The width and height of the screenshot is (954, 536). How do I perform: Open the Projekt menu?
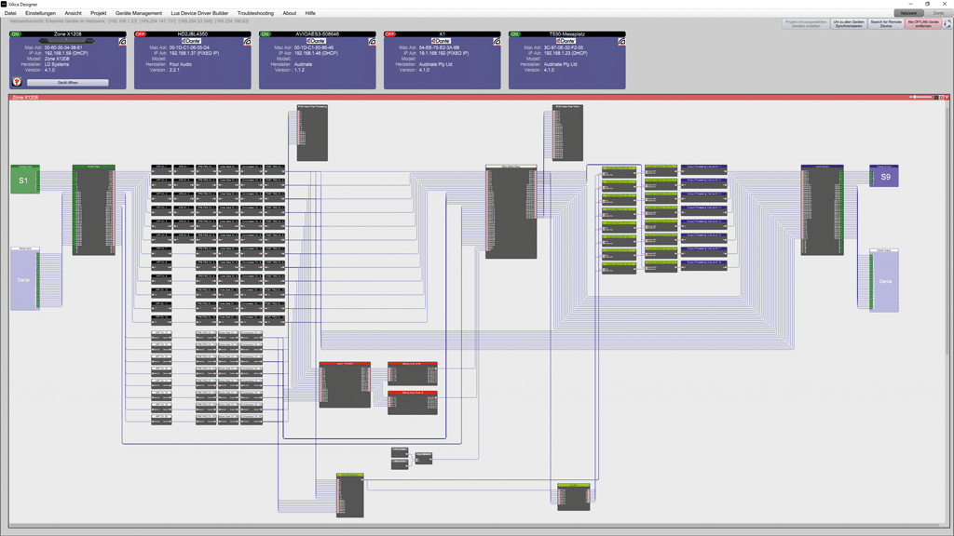pos(99,13)
